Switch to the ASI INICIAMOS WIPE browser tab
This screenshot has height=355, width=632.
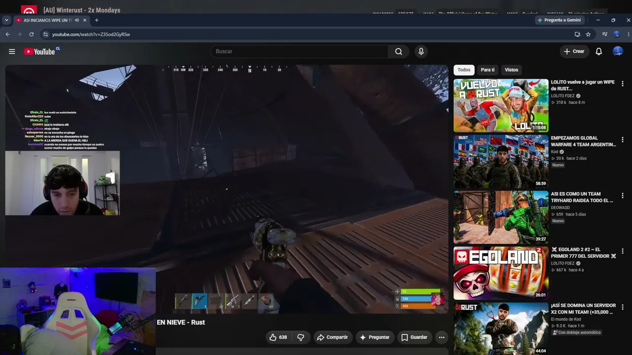click(x=51, y=20)
